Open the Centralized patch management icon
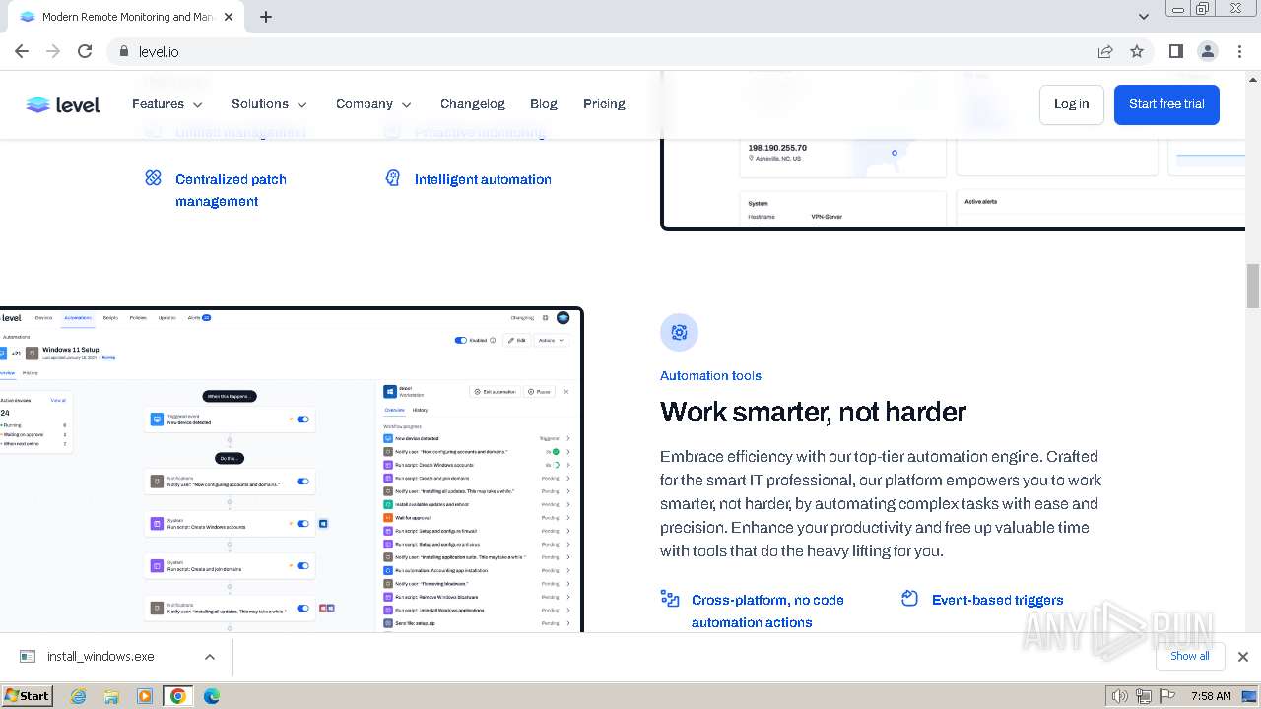Screen dimensions: 1261x709 153,178
